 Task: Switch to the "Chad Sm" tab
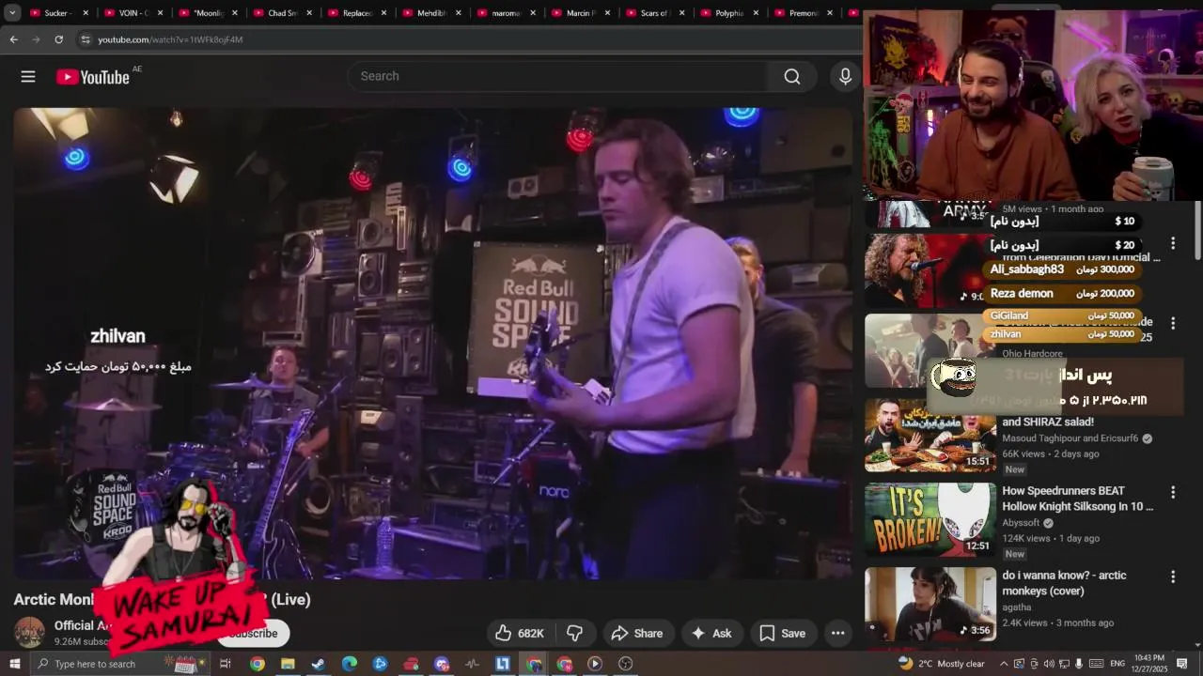click(x=281, y=13)
